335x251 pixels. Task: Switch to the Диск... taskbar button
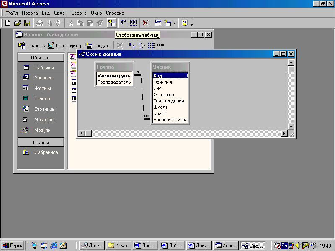(x=92, y=246)
